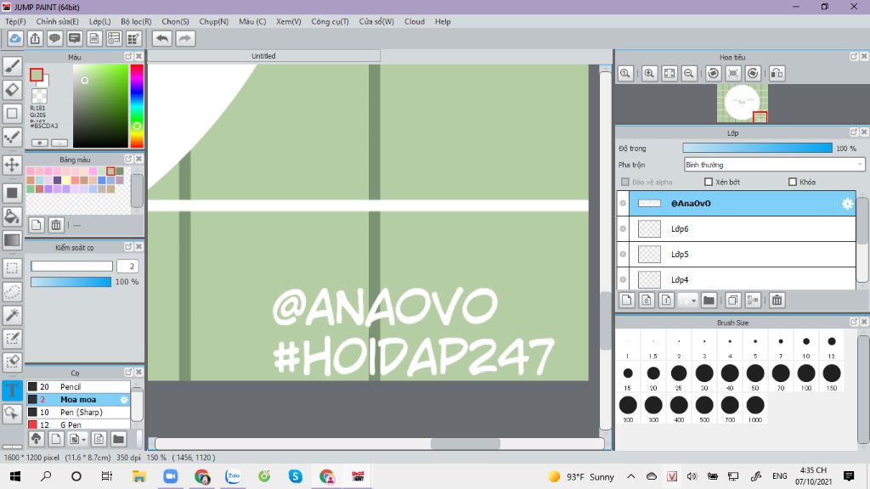The image size is (870, 489).
Task: Create a new layer in layer panel
Action: pos(626,300)
